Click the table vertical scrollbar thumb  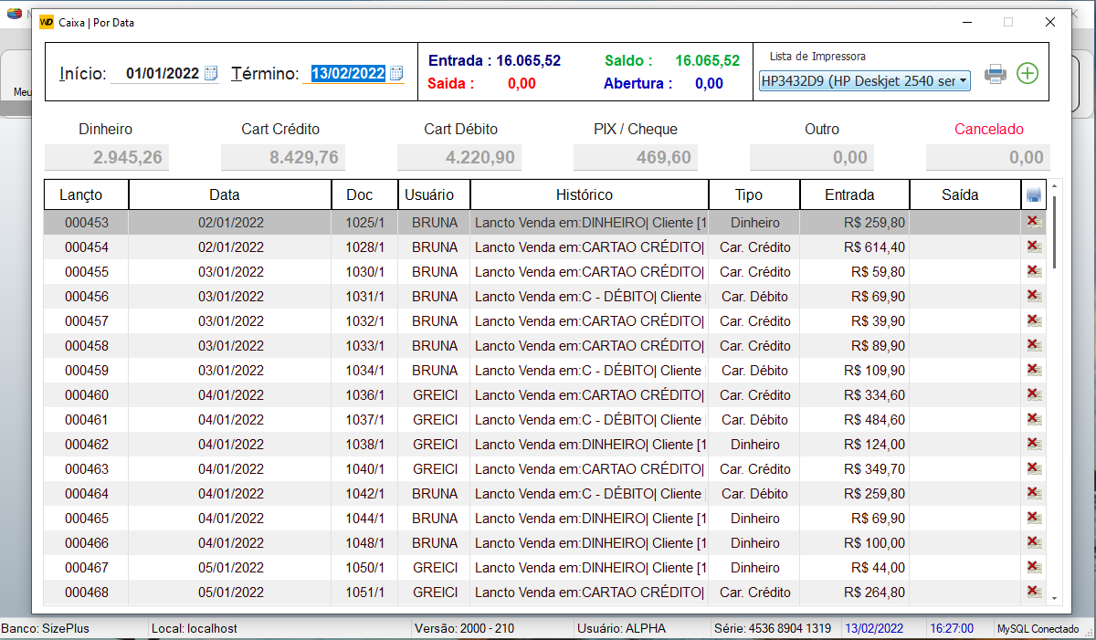(1054, 231)
